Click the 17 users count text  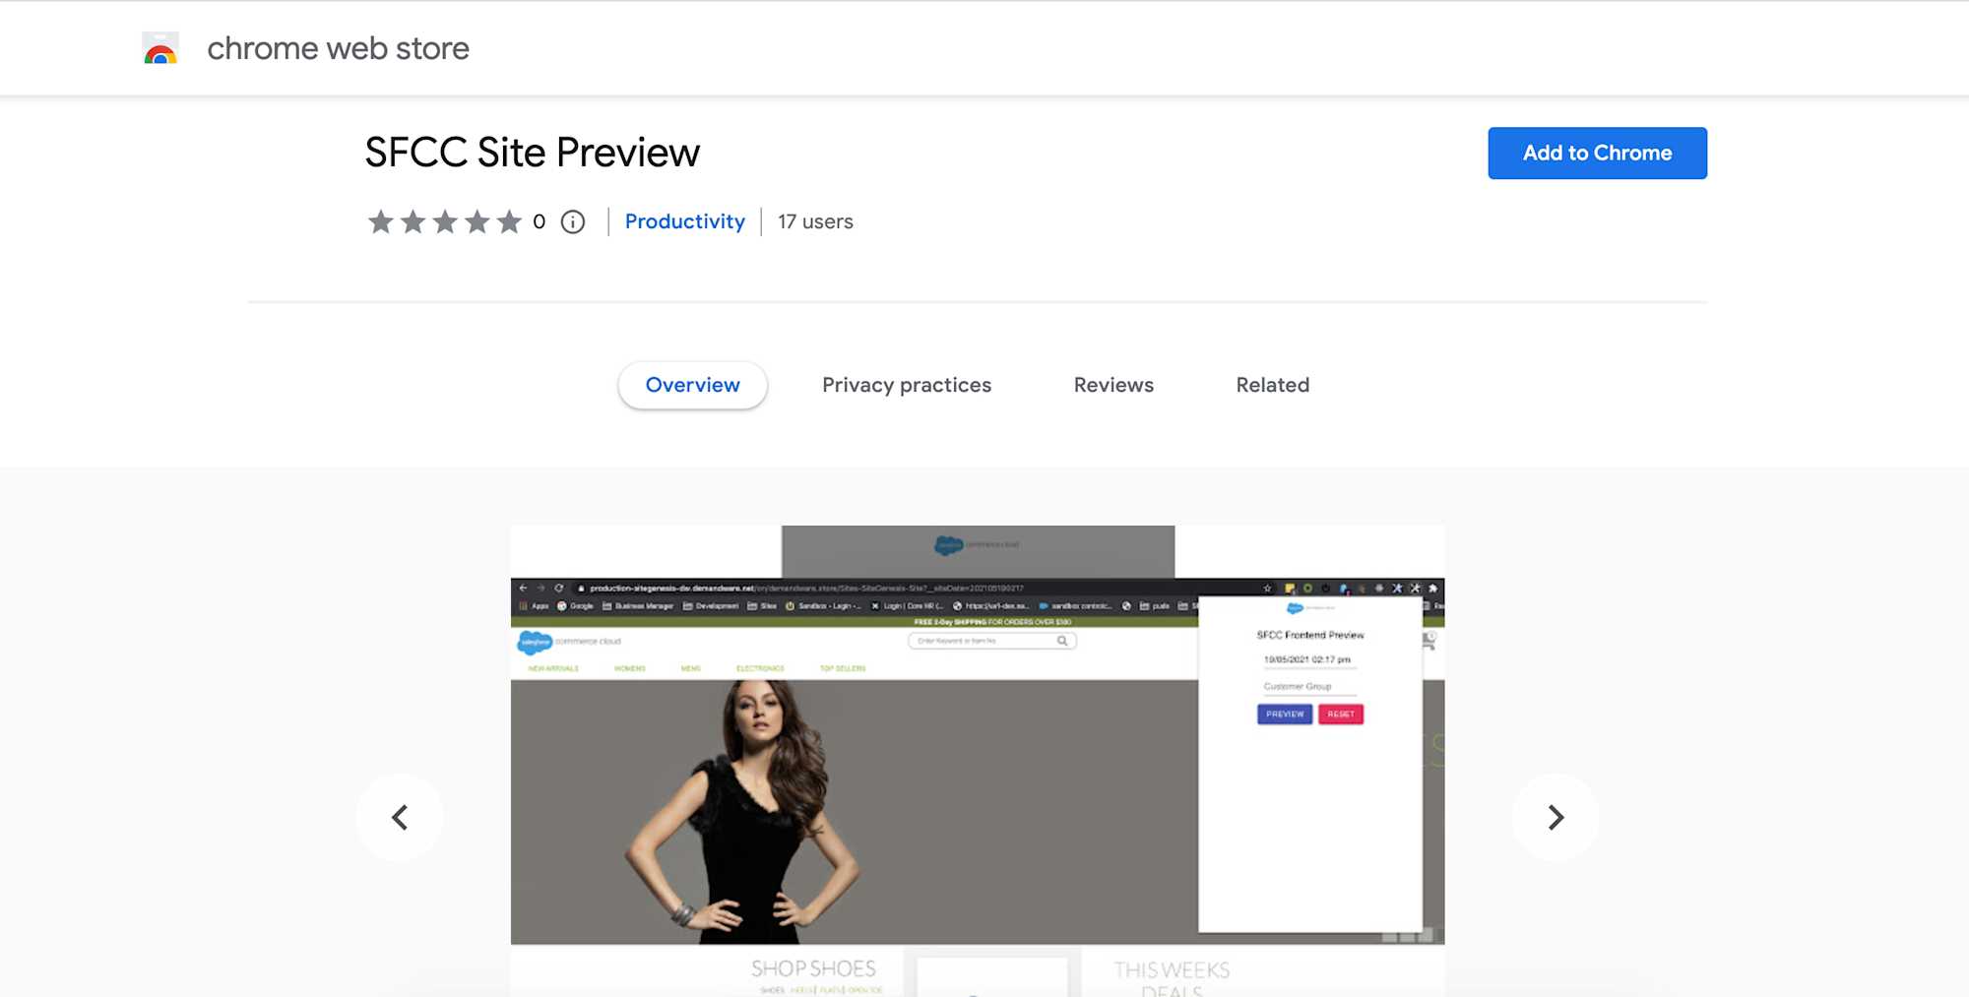click(x=815, y=221)
